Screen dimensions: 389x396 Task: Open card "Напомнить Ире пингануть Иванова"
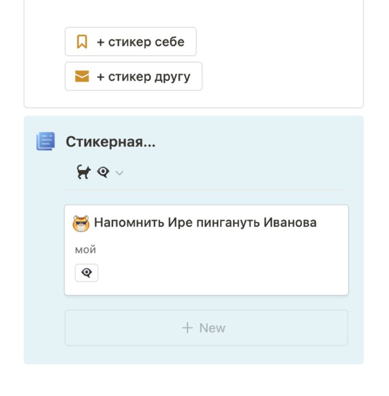point(205,223)
